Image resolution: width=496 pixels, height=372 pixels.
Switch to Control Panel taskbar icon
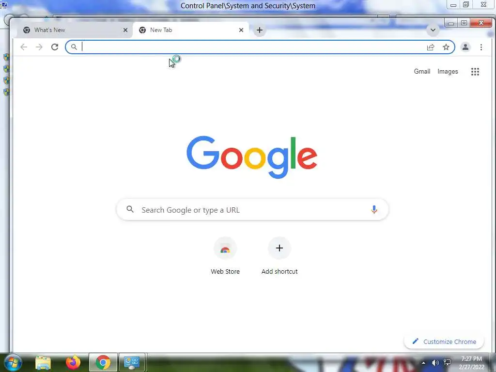point(132,362)
